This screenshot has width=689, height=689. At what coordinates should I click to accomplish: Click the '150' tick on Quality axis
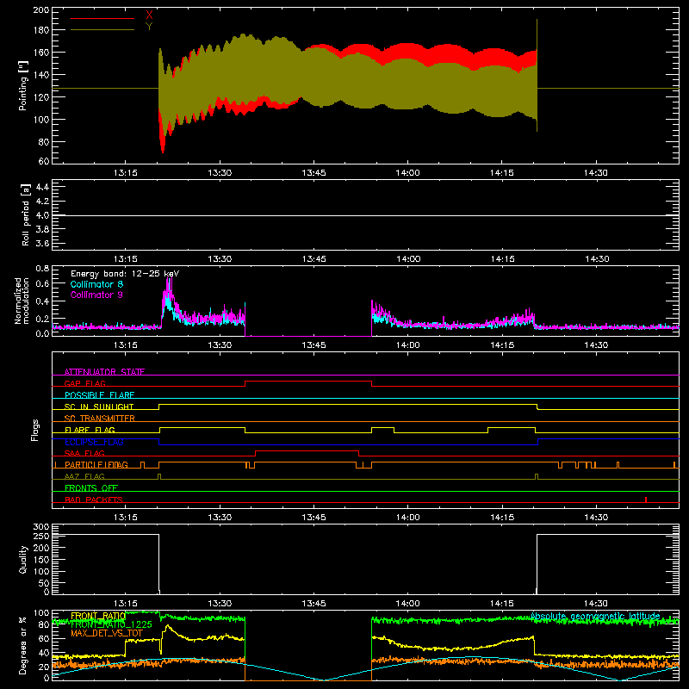pos(41,560)
